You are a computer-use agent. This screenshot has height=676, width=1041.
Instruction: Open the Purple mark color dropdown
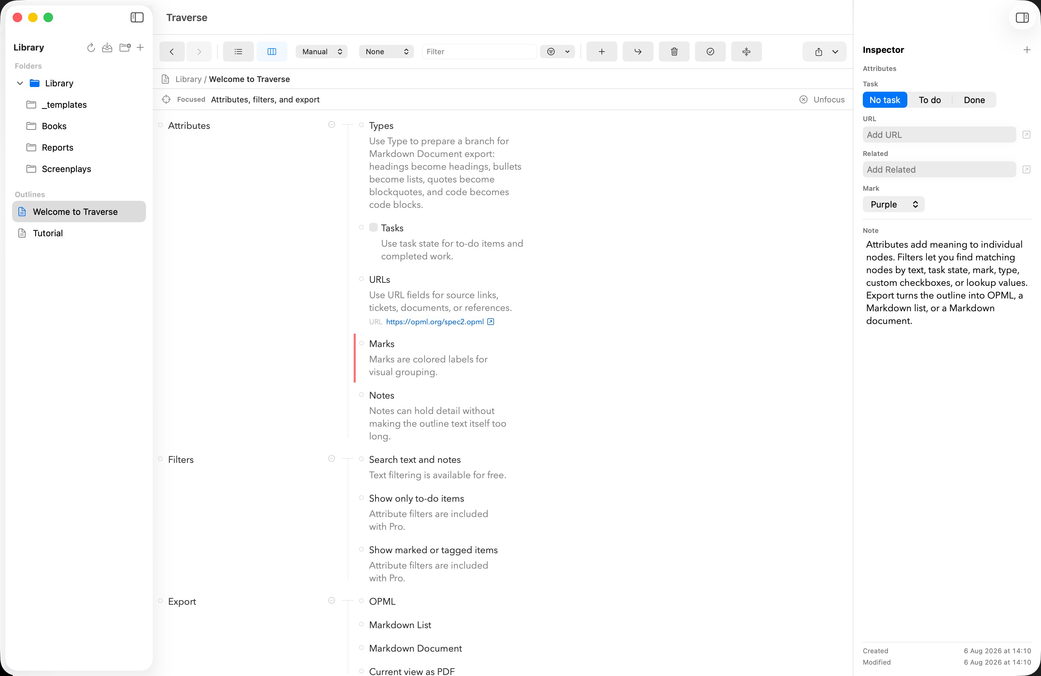click(894, 204)
